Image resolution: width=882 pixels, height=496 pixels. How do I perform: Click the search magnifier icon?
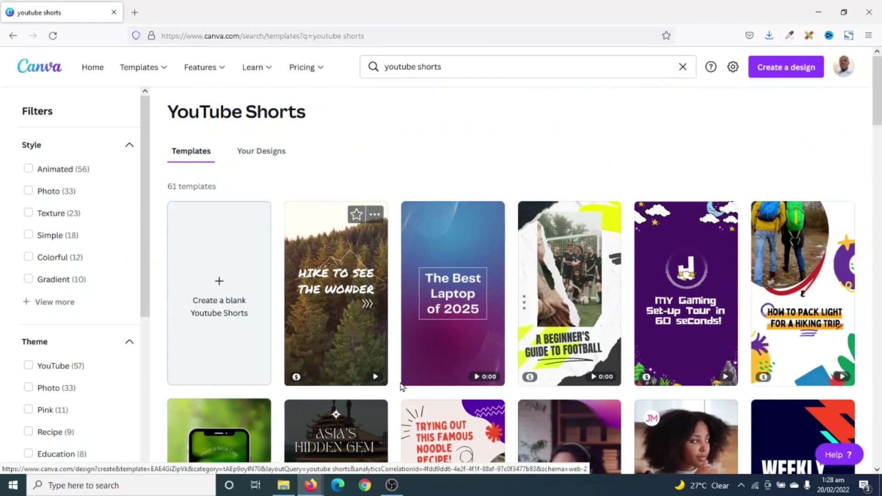tap(373, 67)
